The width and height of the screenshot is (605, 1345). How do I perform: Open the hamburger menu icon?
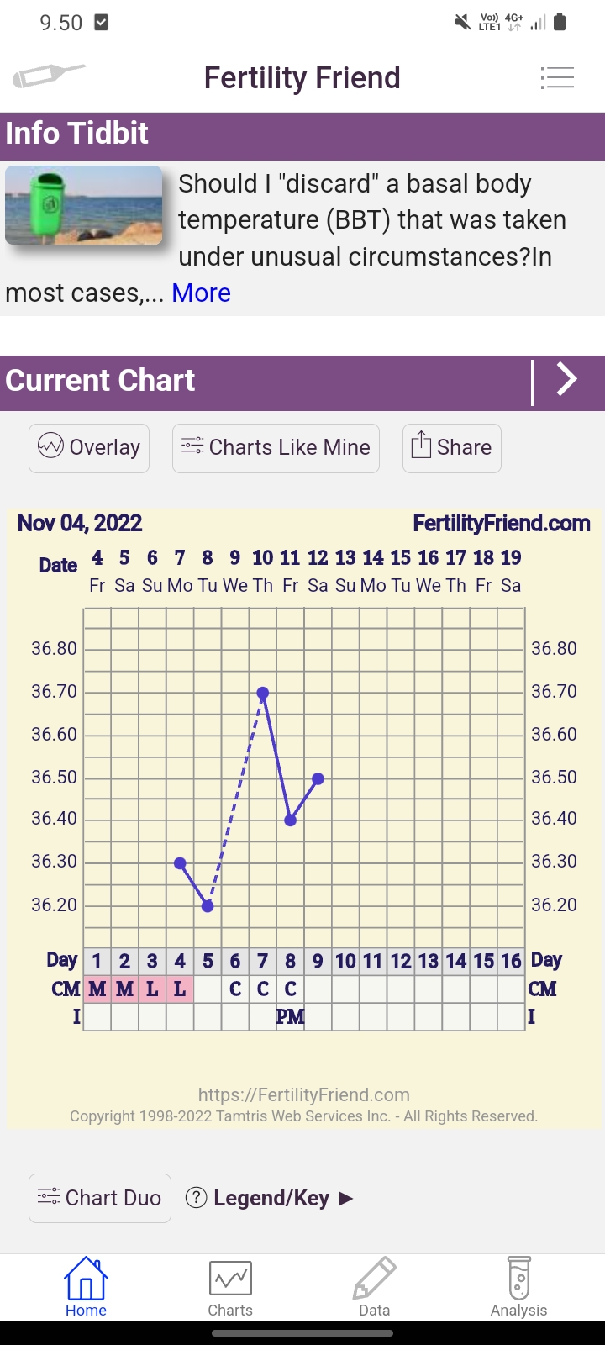tap(557, 78)
